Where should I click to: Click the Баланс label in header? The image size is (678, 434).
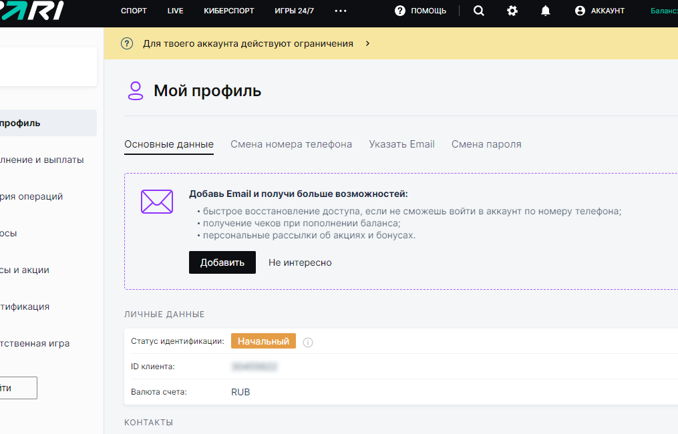click(x=664, y=11)
